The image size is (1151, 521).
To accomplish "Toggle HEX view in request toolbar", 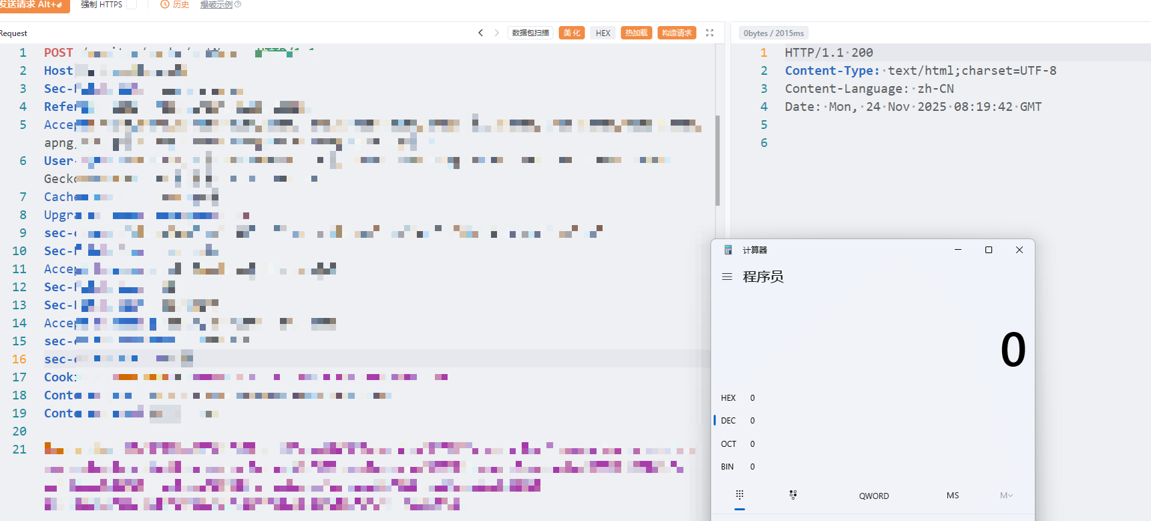I will pos(603,33).
